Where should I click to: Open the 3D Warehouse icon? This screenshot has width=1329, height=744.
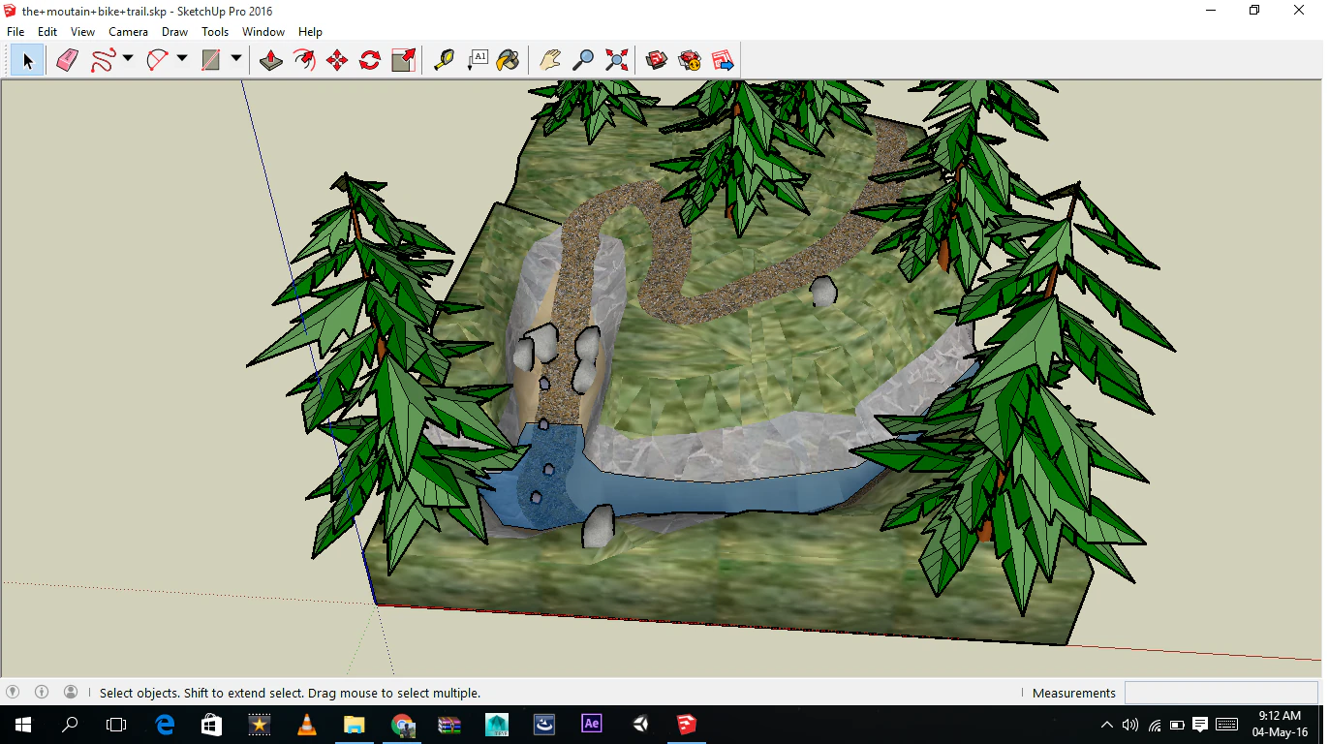tap(657, 61)
